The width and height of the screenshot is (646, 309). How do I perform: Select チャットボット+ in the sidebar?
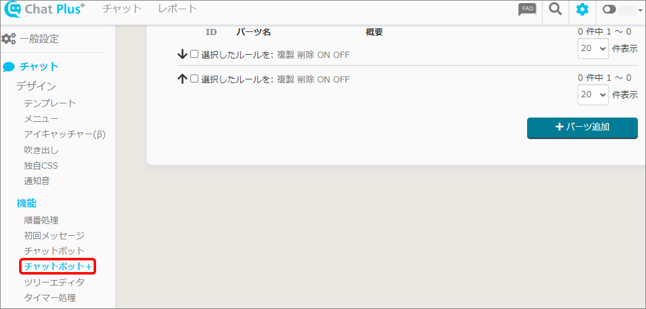[x=58, y=267]
